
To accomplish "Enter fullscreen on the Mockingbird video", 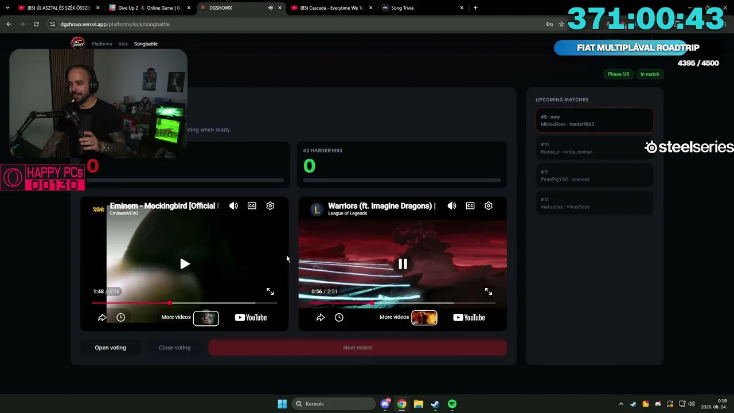I will coord(270,291).
